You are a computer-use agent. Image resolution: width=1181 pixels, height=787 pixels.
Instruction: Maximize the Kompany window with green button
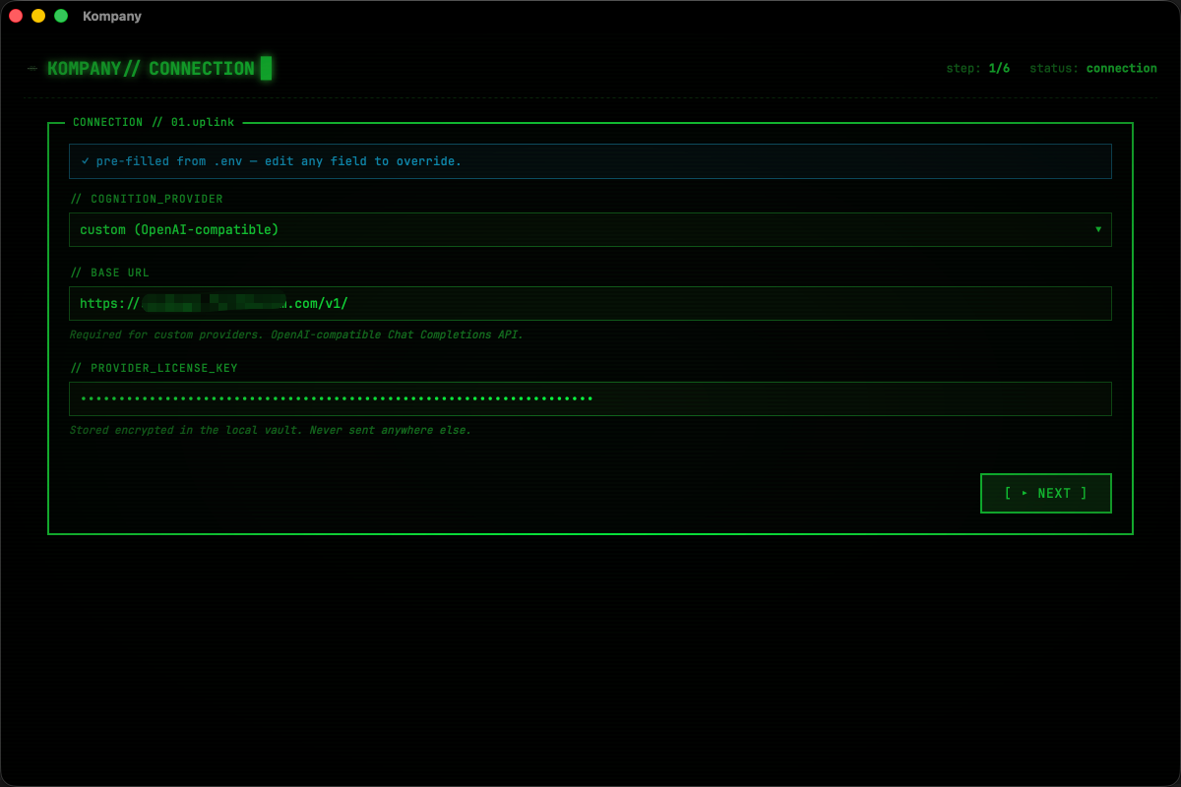61,16
